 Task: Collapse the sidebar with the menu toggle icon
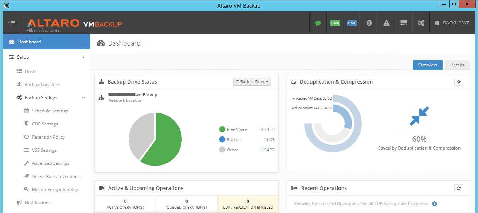[12, 23]
